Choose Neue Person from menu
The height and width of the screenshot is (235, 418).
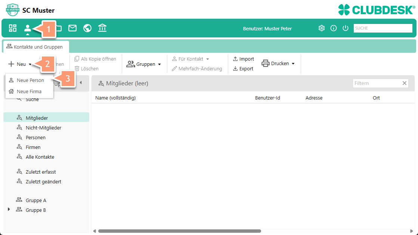tap(30, 80)
